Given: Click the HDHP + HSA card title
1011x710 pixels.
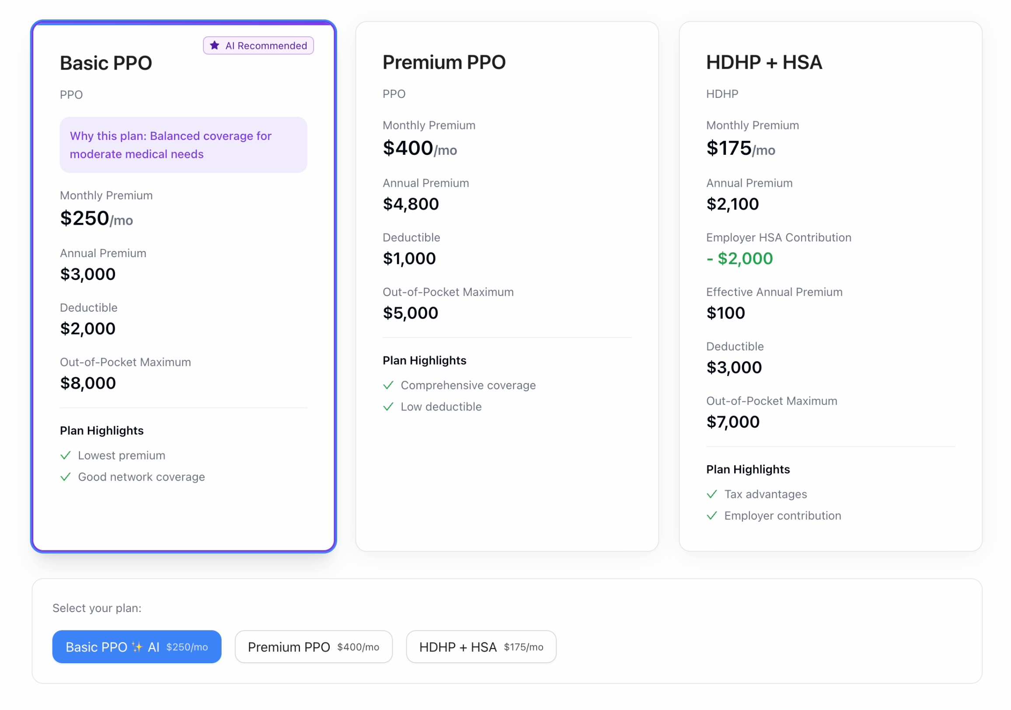Looking at the screenshot, I should (764, 62).
